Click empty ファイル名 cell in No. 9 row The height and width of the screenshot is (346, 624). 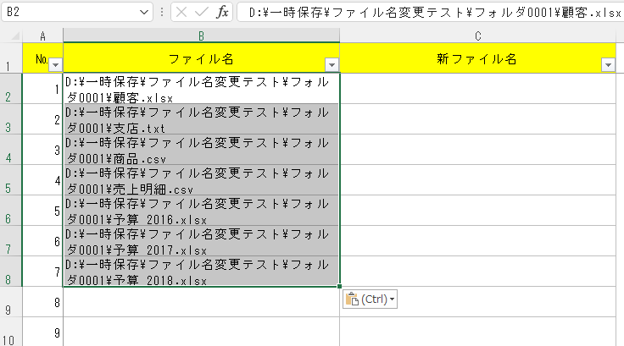(202, 332)
